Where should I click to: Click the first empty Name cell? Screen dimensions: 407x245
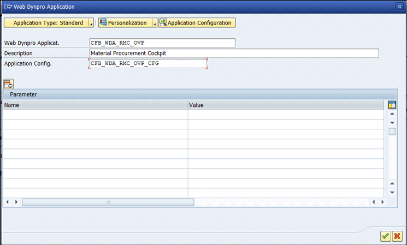96,115
